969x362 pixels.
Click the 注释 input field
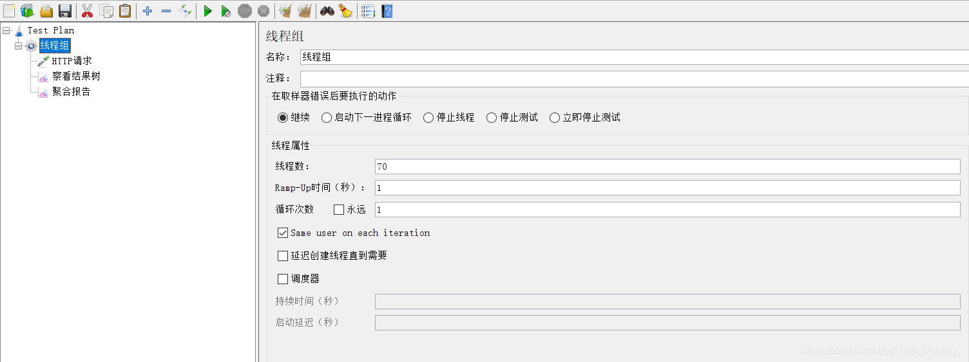click(x=634, y=78)
